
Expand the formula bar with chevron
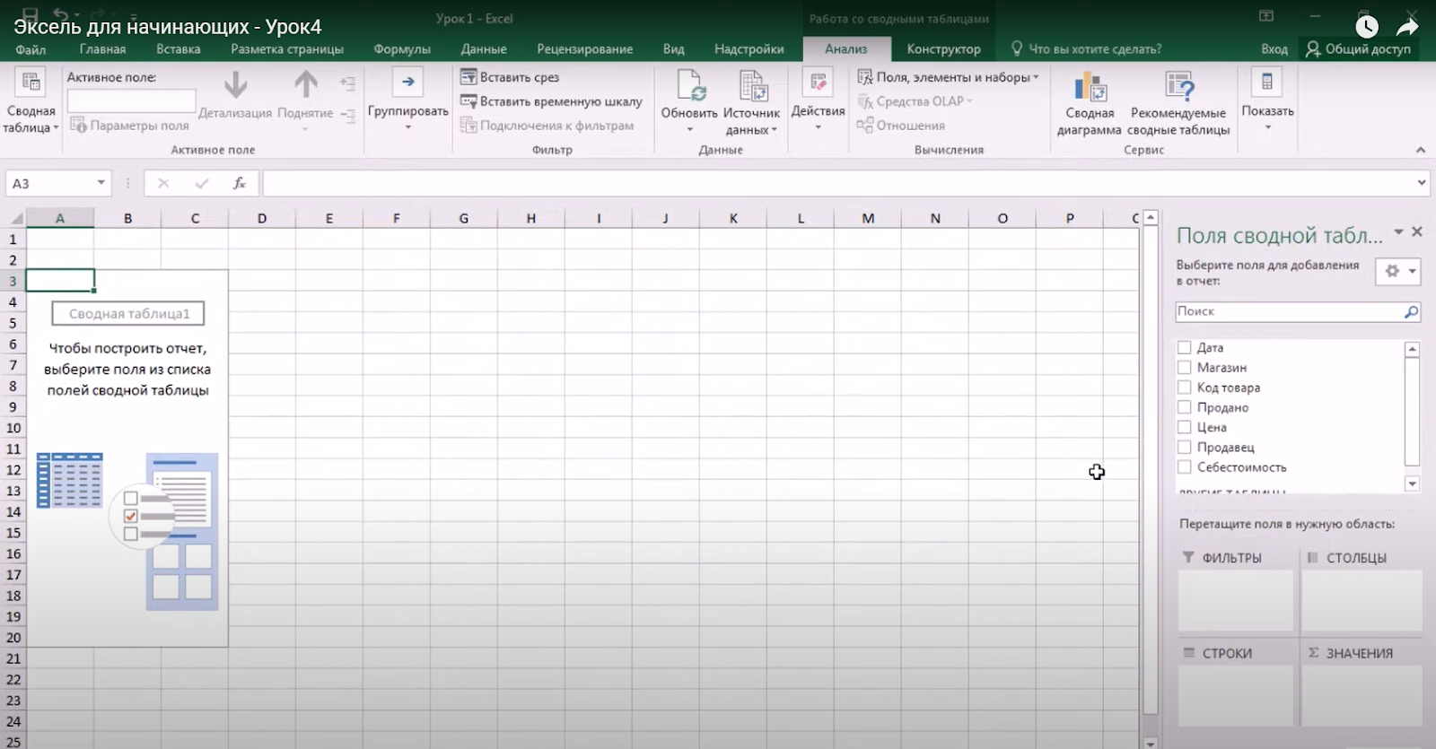1422,183
